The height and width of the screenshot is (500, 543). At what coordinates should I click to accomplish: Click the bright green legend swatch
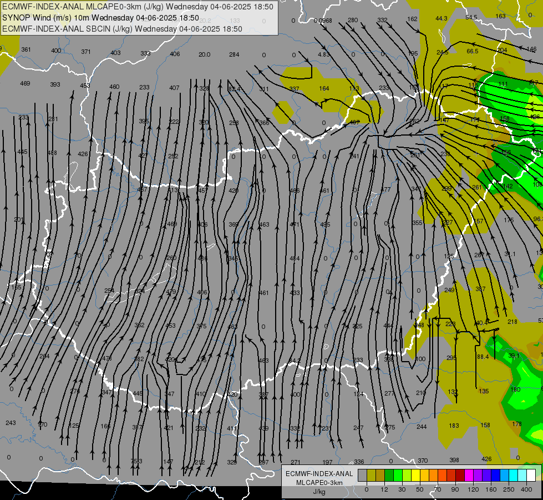tap(398, 475)
